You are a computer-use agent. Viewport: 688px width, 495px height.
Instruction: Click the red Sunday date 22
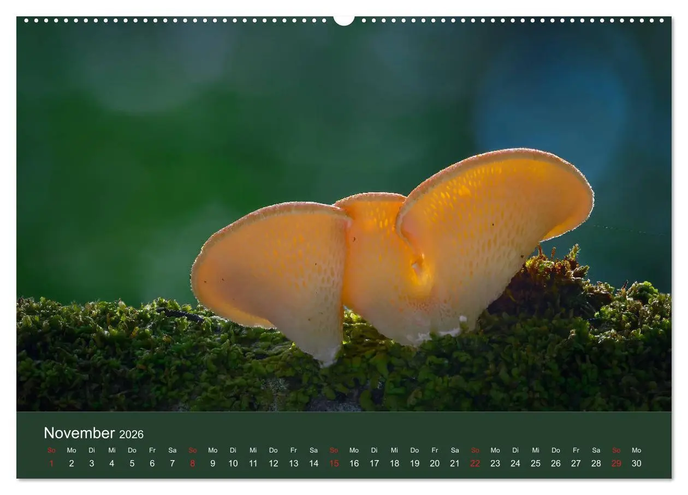tap(475, 463)
